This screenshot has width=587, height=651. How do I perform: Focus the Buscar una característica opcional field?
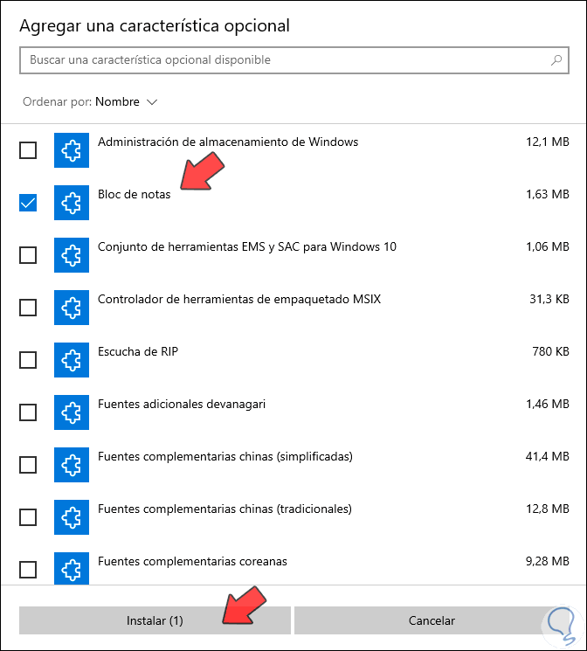[x=293, y=60]
